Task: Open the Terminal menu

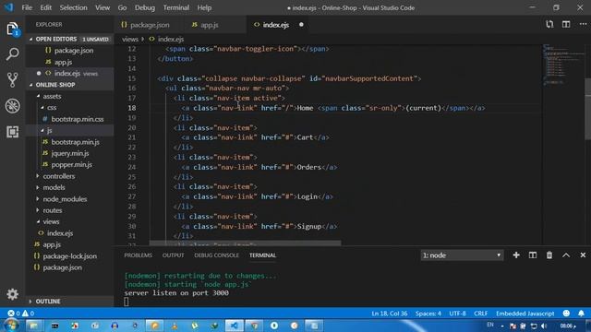Action: coord(176,7)
